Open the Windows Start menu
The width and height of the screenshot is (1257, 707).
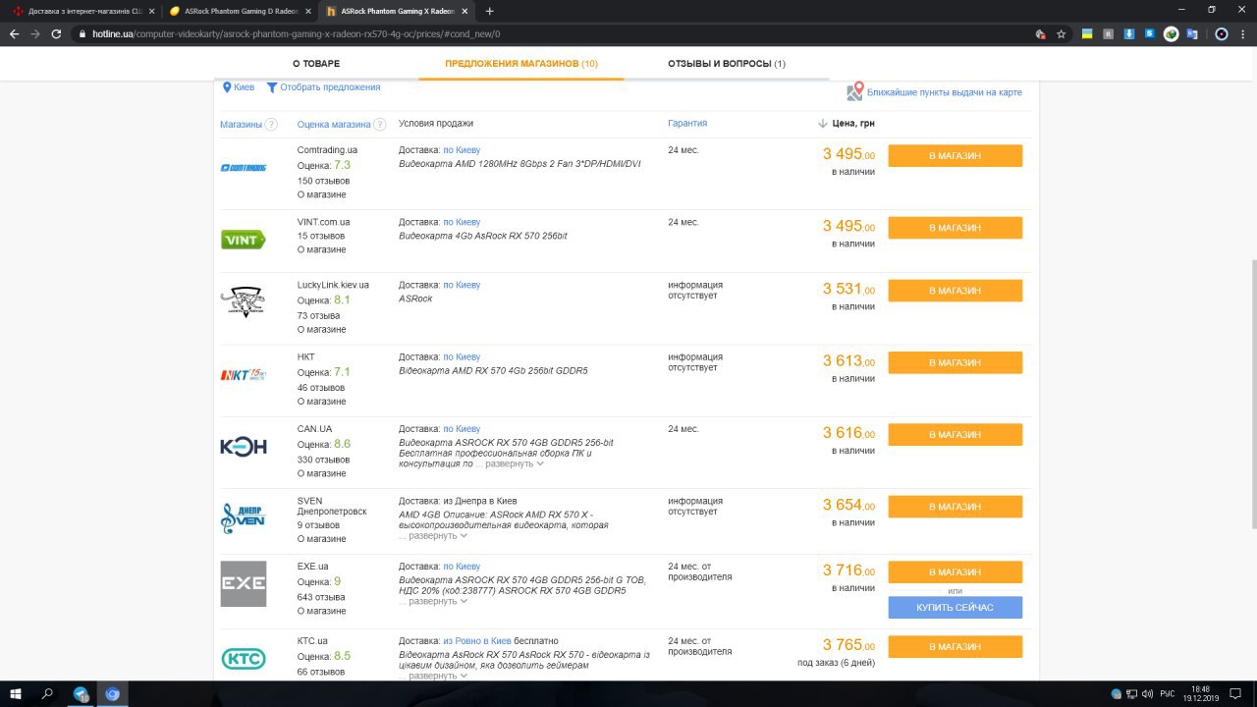pos(15,693)
